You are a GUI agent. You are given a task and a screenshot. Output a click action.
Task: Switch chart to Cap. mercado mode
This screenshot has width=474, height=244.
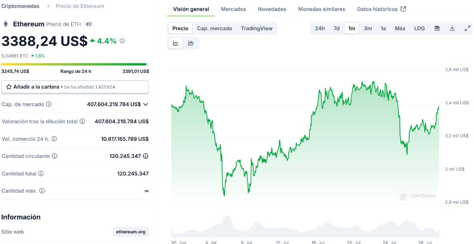(x=214, y=28)
